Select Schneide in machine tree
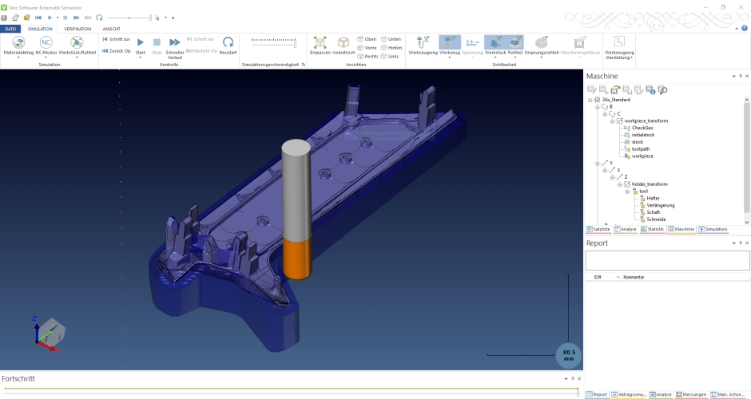Viewport: 751px width, 399px height. [x=656, y=219]
